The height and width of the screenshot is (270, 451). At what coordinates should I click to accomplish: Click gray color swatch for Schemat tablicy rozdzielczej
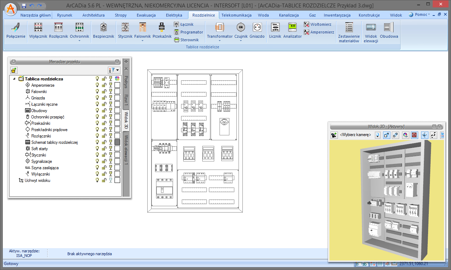pos(117,142)
